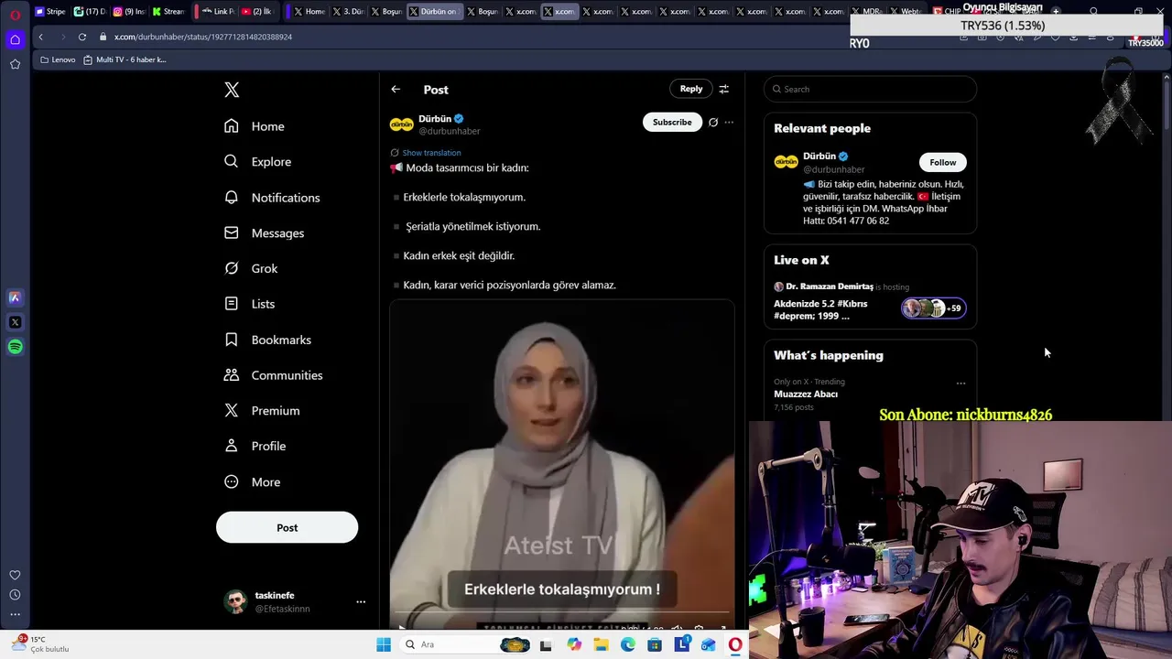Screen dimensions: 1172x659
Task: Open Communities in X navigation
Action: (x=273, y=375)
